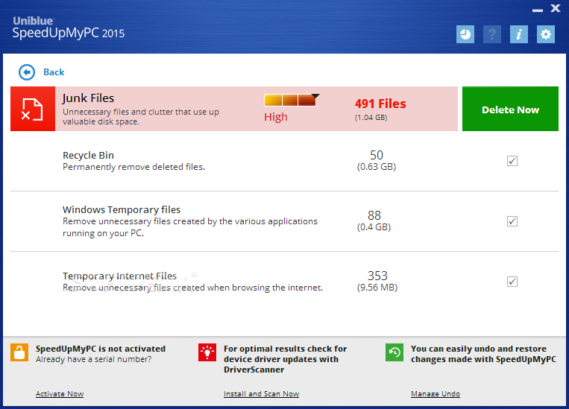Open the Manage Undo link
The image size is (569, 409).
pos(436,394)
